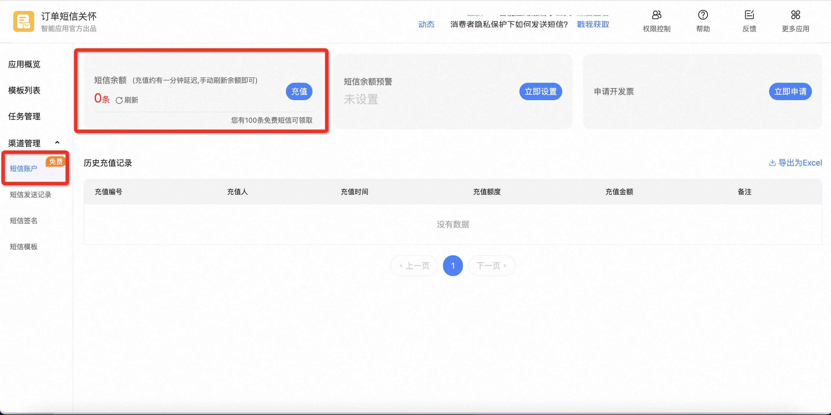Click the 充值额度 column header
The width and height of the screenshot is (831, 415).
coord(487,192)
